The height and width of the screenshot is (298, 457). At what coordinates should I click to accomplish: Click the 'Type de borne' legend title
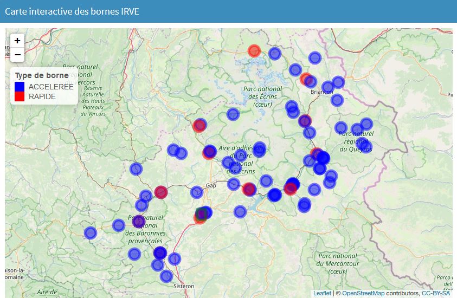point(42,75)
